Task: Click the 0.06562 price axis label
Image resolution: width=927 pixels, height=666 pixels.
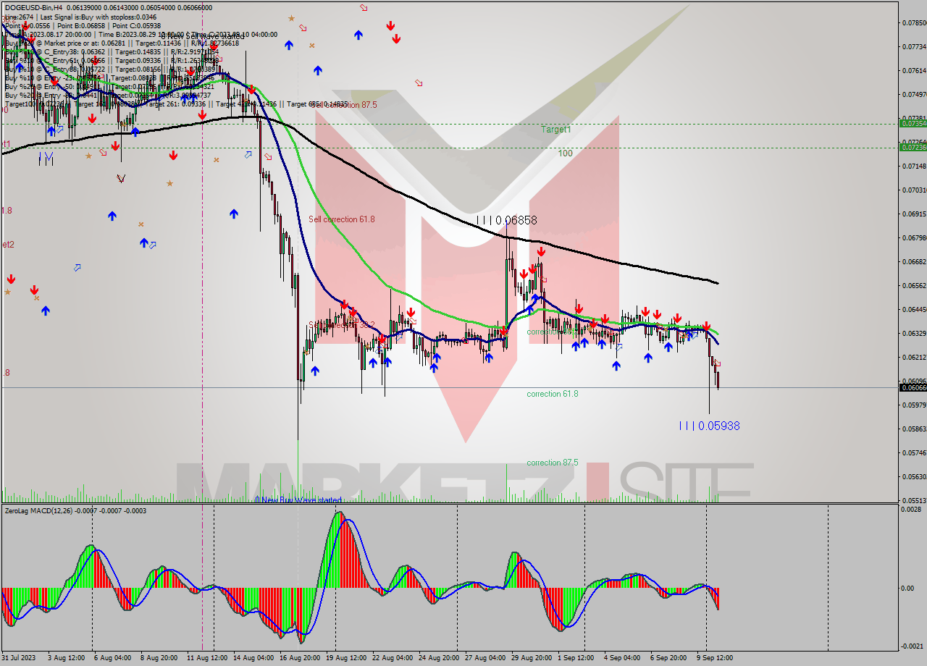Action: (915, 285)
